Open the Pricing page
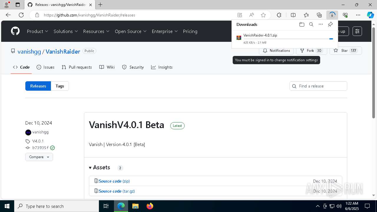 [190, 31]
